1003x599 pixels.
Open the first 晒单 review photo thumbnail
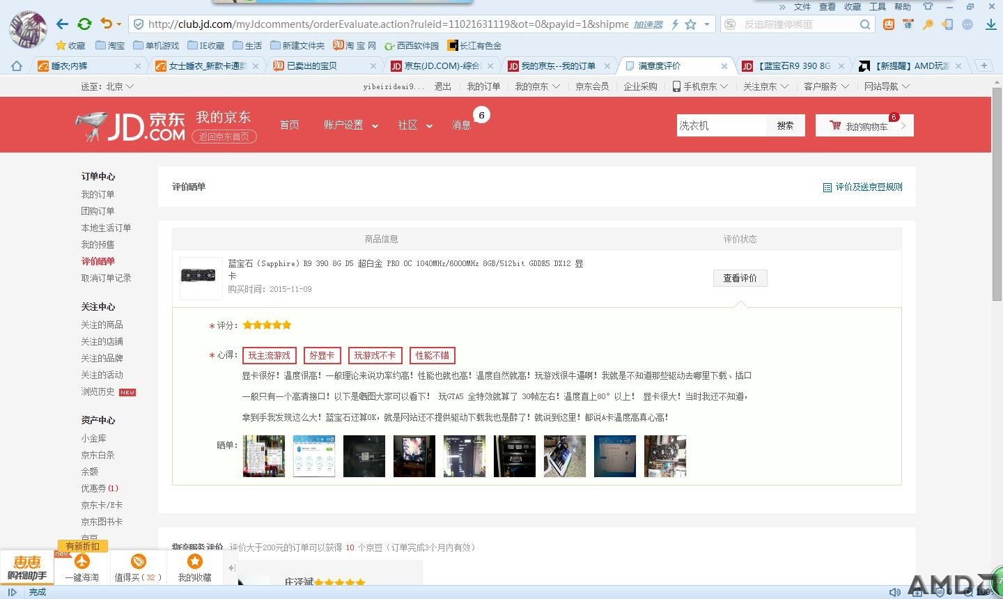pyautogui.click(x=264, y=456)
